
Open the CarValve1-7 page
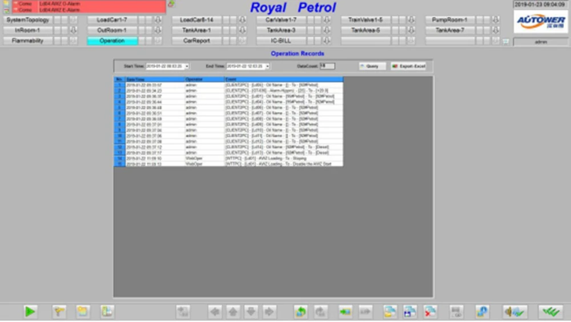(x=281, y=19)
